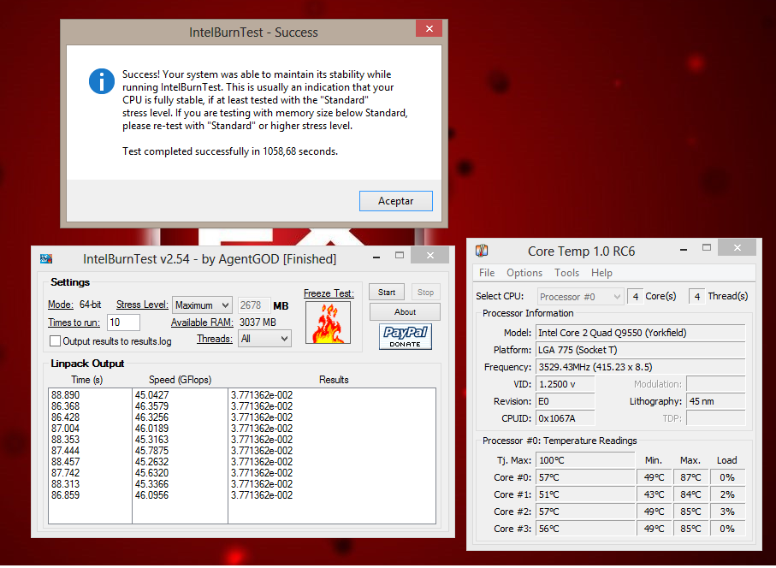Screen dimensions: 776x568
Task: Open the Help menu in Core Temp
Action: click(601, 273)
